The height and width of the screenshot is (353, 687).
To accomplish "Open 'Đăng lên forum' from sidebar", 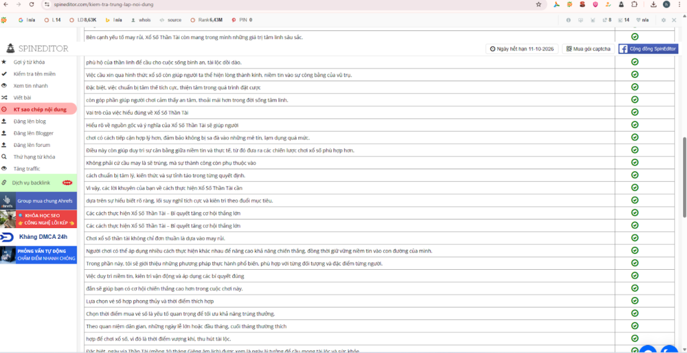I will [x=32, y=144].
